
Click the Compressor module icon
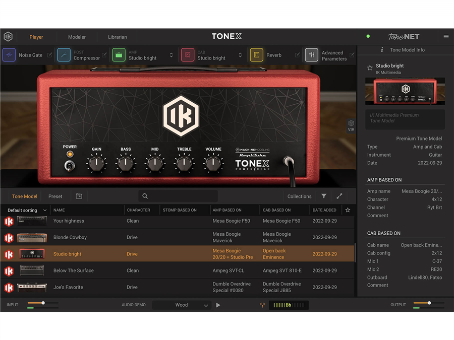(64, 55)
